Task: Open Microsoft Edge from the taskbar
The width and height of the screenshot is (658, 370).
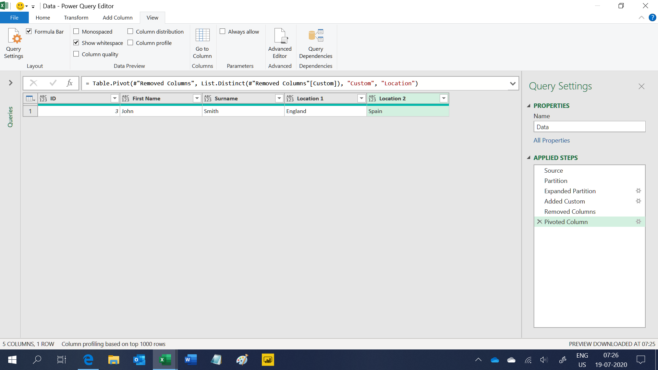Action: (88, 360)
